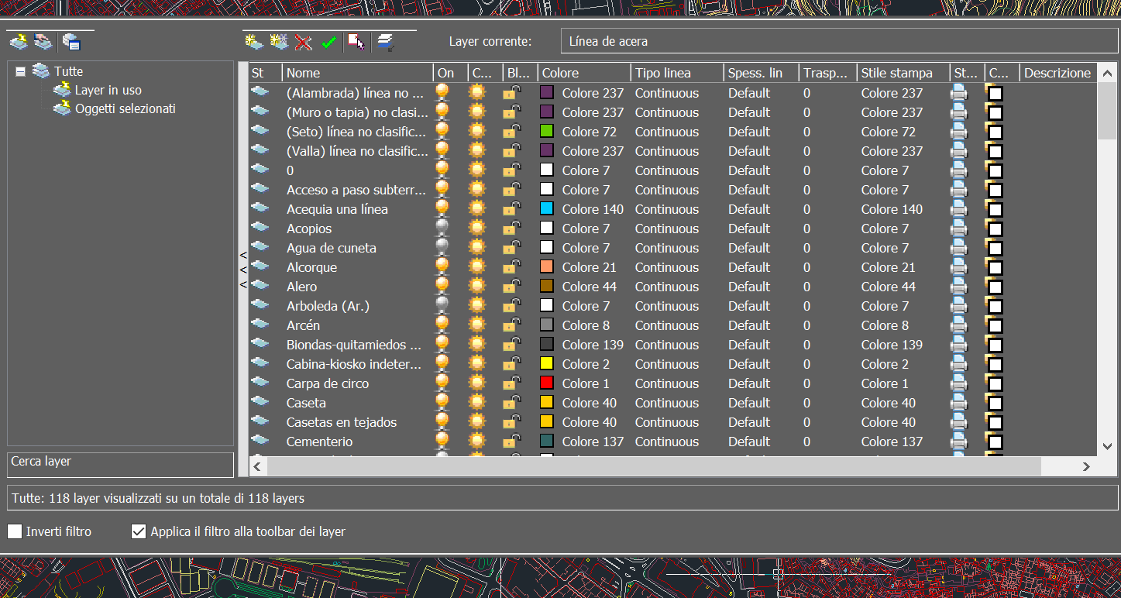Screen dimensions: 1121x598
Task: Click the Layer corrente field showing Línea de acera
Action: (x=839, y=42)
